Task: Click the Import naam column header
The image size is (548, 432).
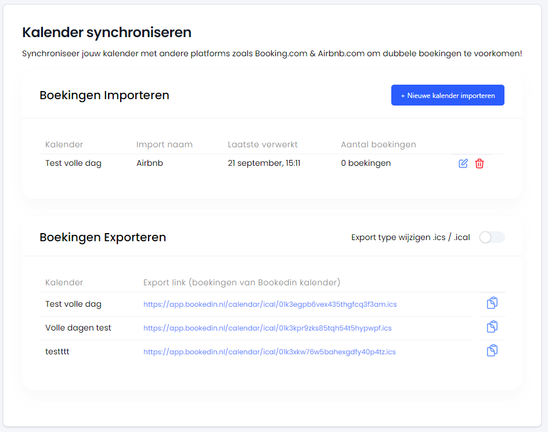Action: tap(164, 144)
